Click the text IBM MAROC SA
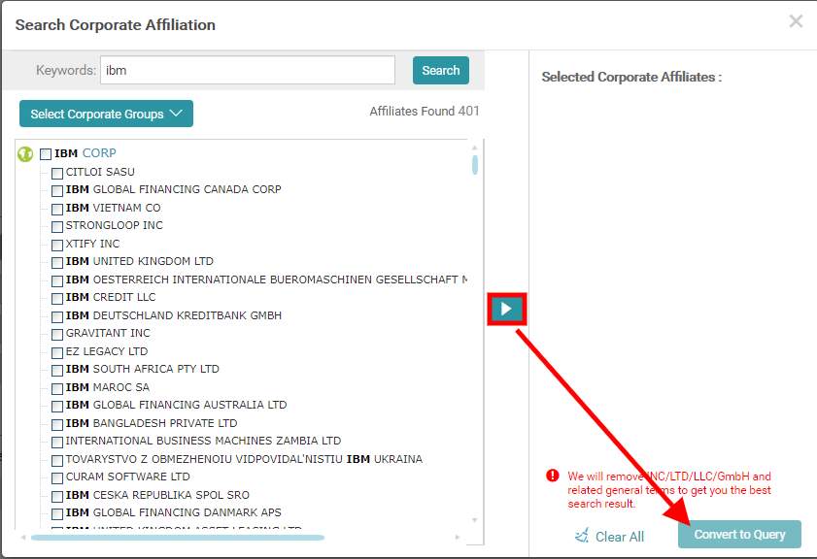Screen dimensions: 817x559 [108, 387]
